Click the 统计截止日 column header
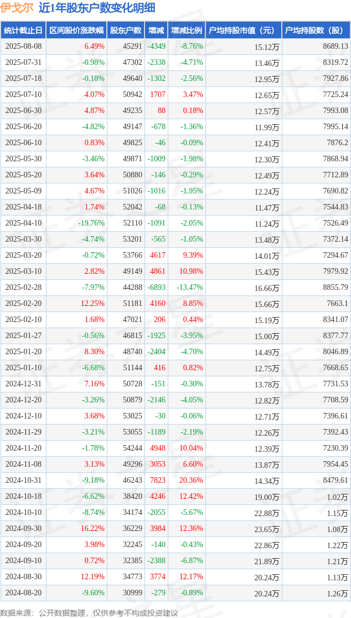Screen dimensions: 351x618 click(23, 30)
